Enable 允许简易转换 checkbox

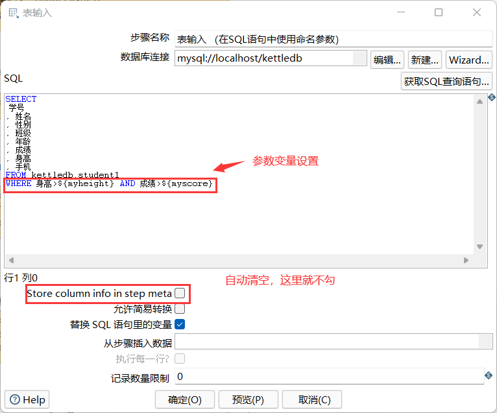click(x=180, y=309)
